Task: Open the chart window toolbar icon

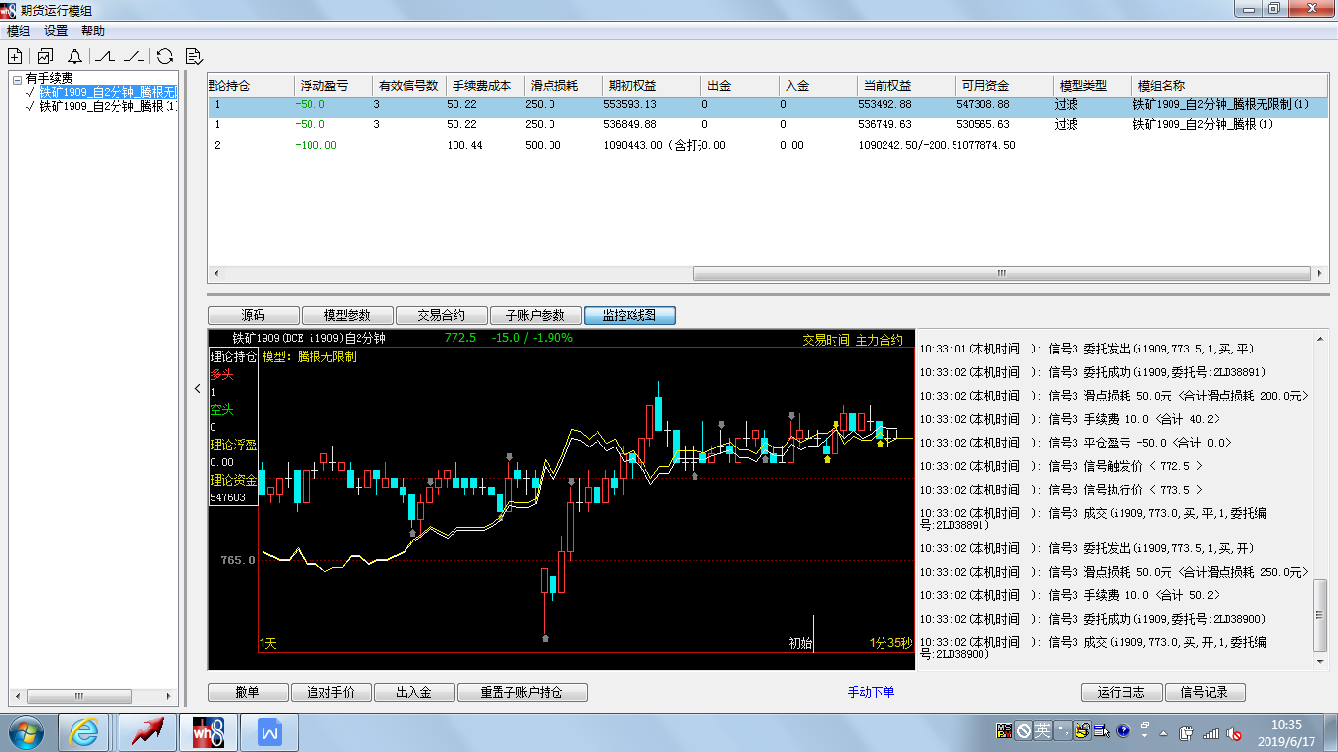Action: pyautogui.click(x=45, y=56)
